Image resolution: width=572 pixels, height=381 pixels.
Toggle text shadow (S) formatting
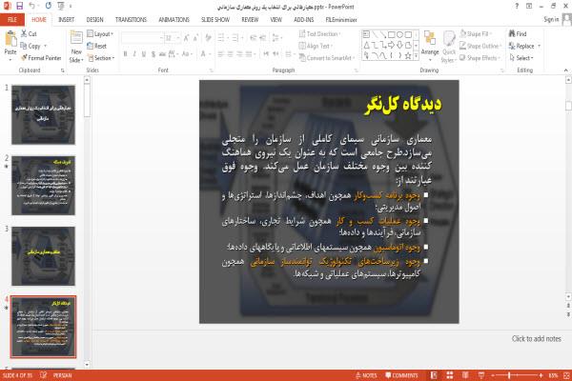coord(153,54)
